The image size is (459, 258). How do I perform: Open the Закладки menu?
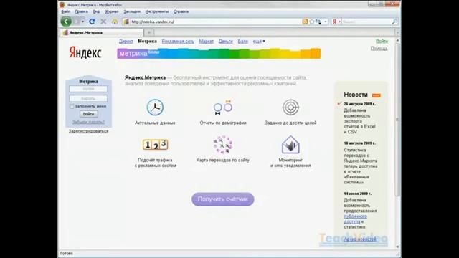click(132, 11)
